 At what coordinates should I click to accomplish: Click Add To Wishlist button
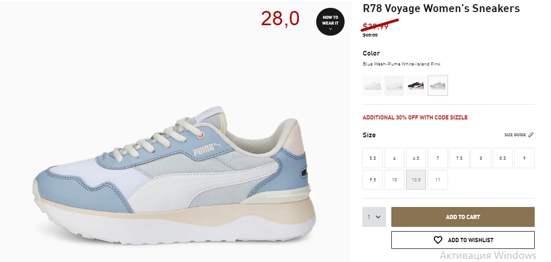click(x=463, y=240)
